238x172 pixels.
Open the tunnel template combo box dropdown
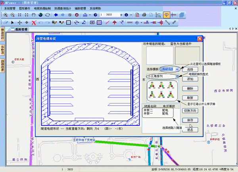(x=177, y=69)
